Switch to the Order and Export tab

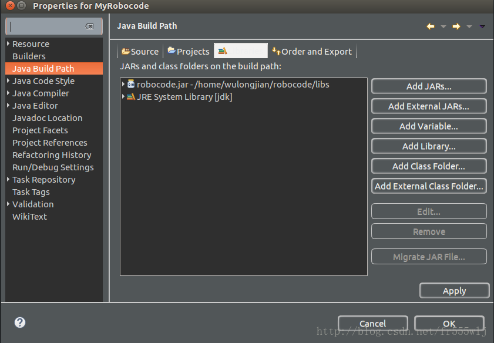(x=312, y=51)
